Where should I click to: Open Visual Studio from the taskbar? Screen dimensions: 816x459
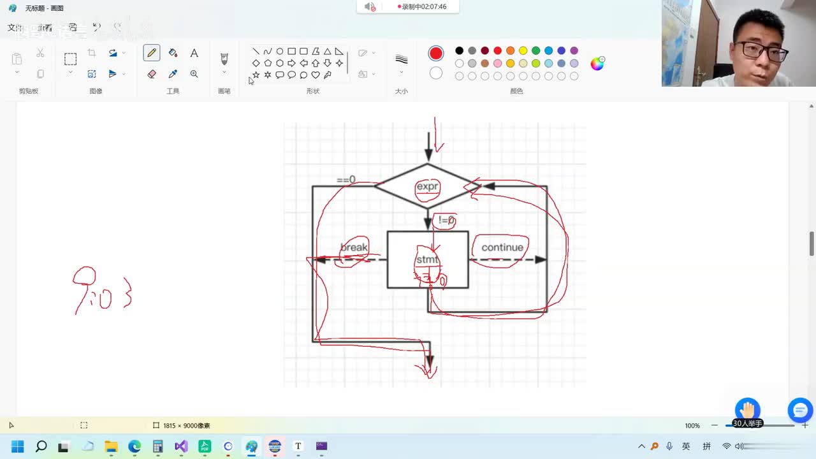tap(181, 446)
